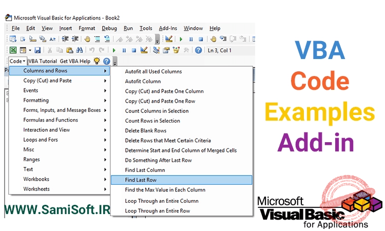Viewport: 385px width, 231px height.
Task: Choose Autofit all Used Columns
Action: (153, 71)
